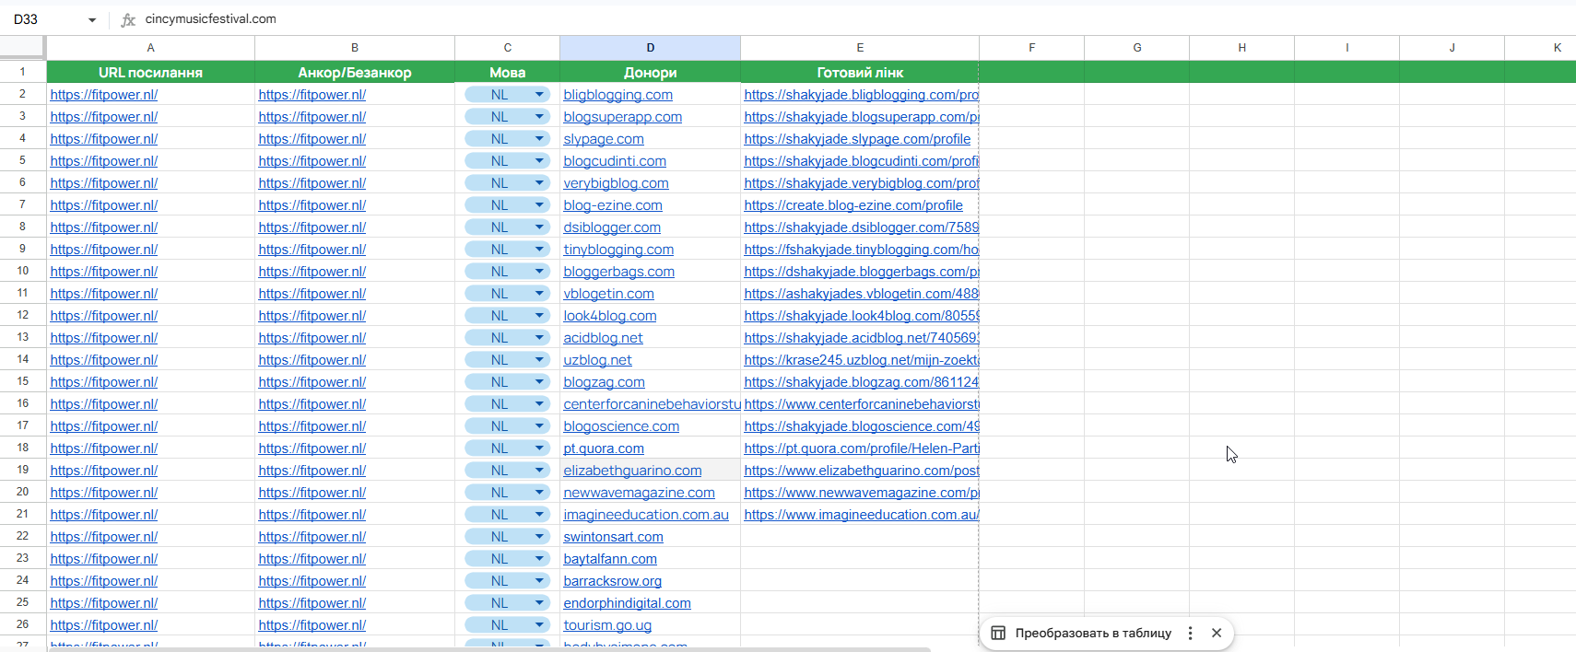Screen dimensions: 1576x652
Task: Open fitpower.nl link in column B row 10
Action: 312,272
